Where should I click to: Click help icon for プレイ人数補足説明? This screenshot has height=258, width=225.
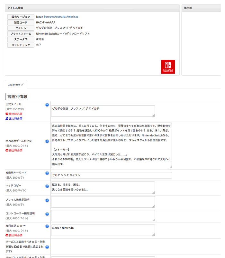point(47,200)
